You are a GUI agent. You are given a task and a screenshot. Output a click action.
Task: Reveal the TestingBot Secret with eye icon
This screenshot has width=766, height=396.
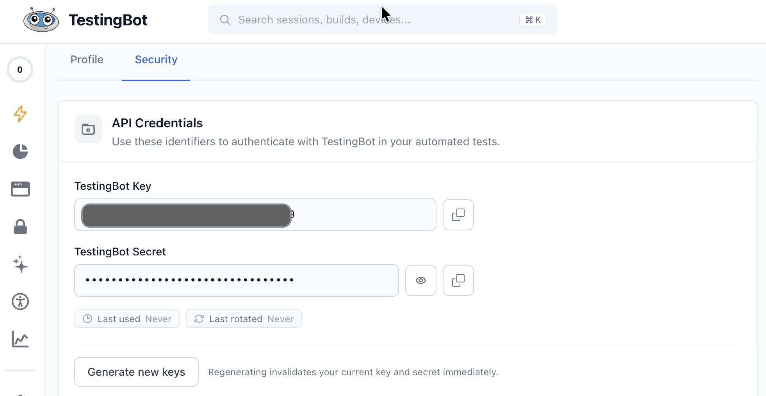point(421,280)
